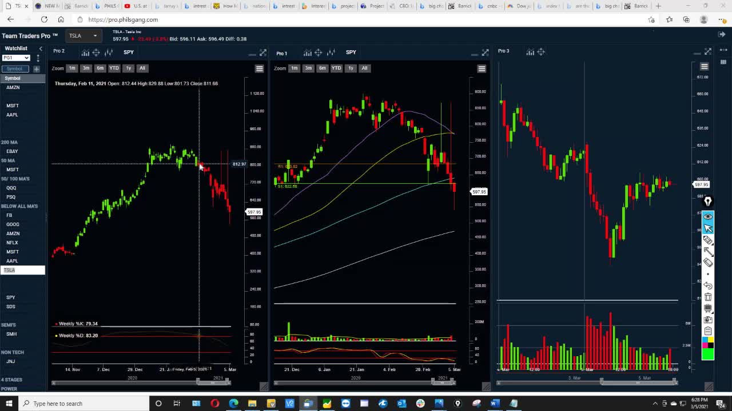Open new browser tab
The width and height of the screenshot is (732, 411).
(x=658, y=6)
